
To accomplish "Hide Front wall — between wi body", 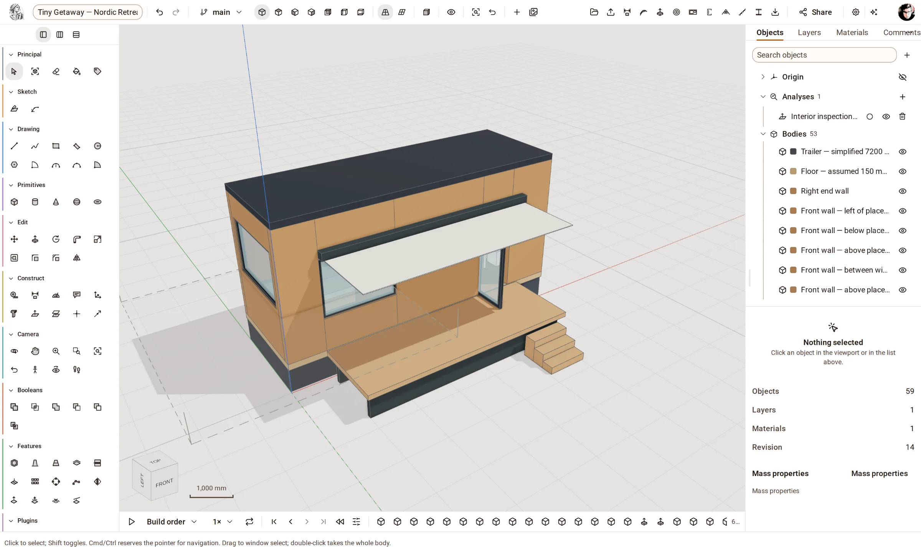I will (x=903, y=270).
